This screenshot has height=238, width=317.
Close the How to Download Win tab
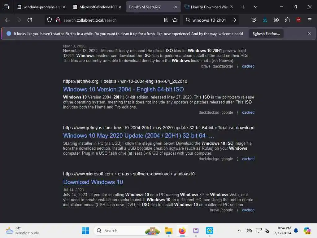[232, 7]
